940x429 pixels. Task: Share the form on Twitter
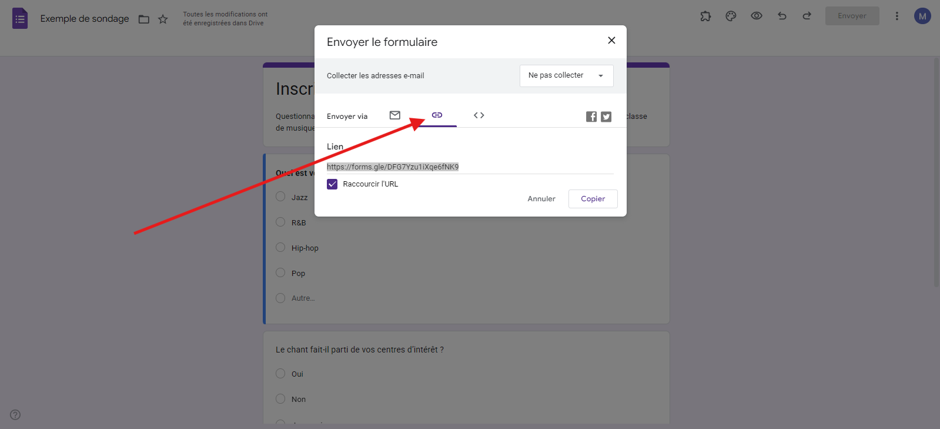click(x=606, y=117)
